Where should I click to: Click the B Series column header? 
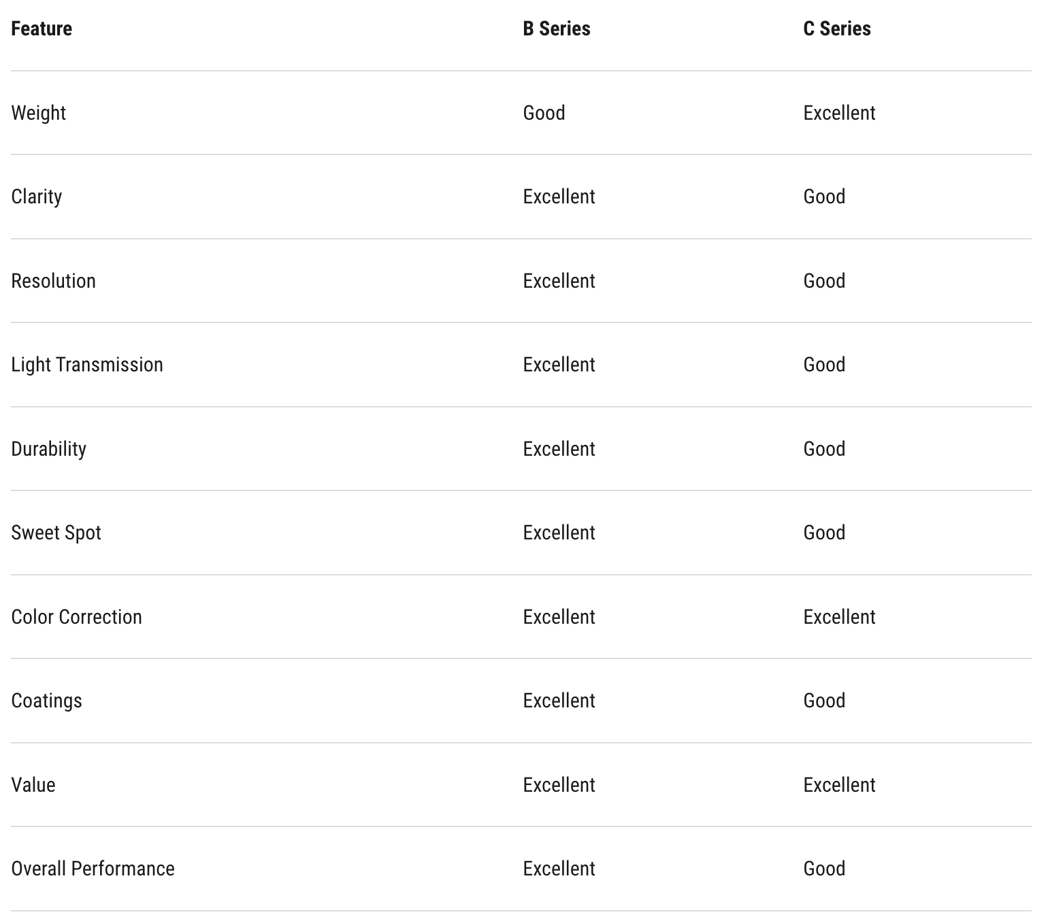[556, 29]
